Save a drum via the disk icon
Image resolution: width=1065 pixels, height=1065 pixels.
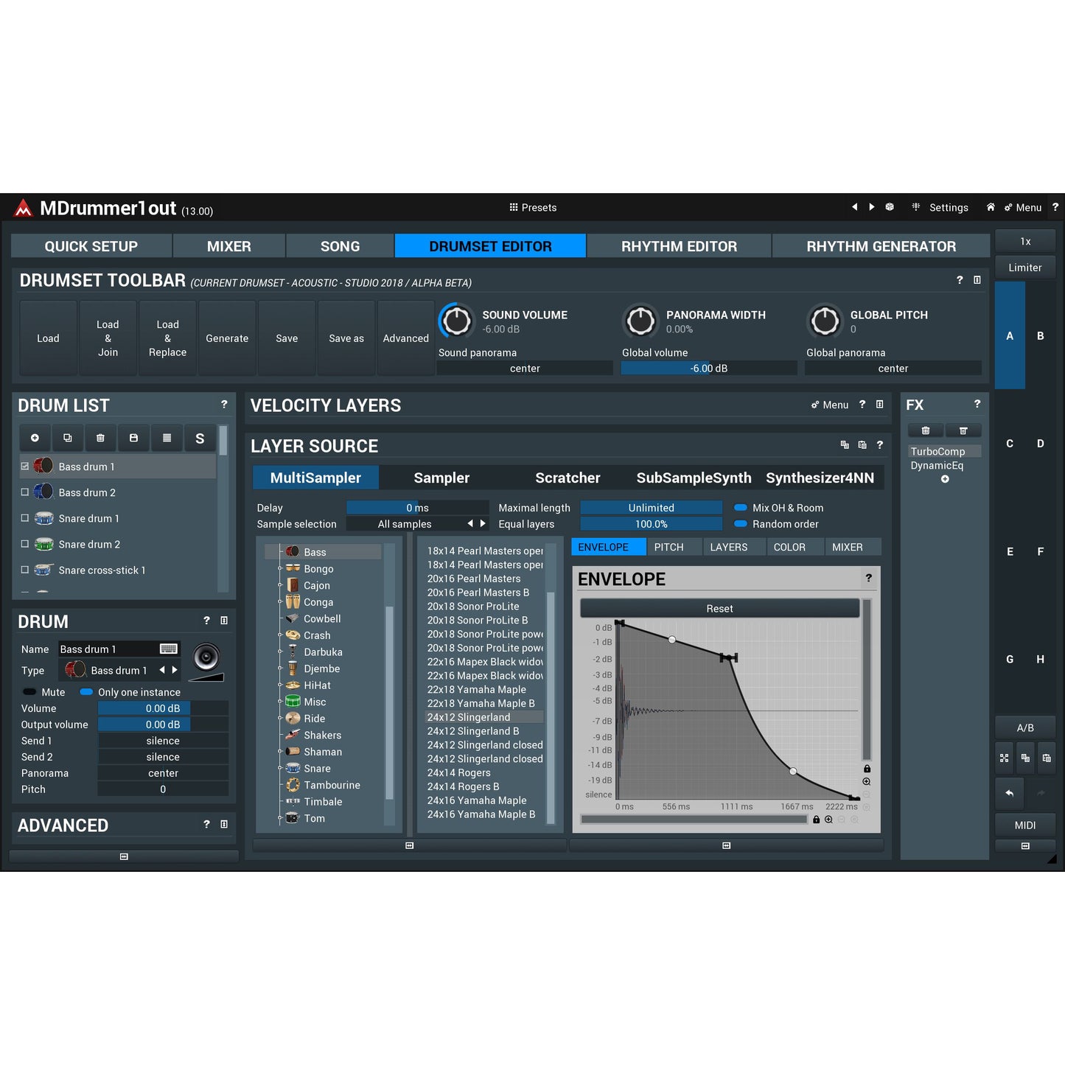[133, 437]
